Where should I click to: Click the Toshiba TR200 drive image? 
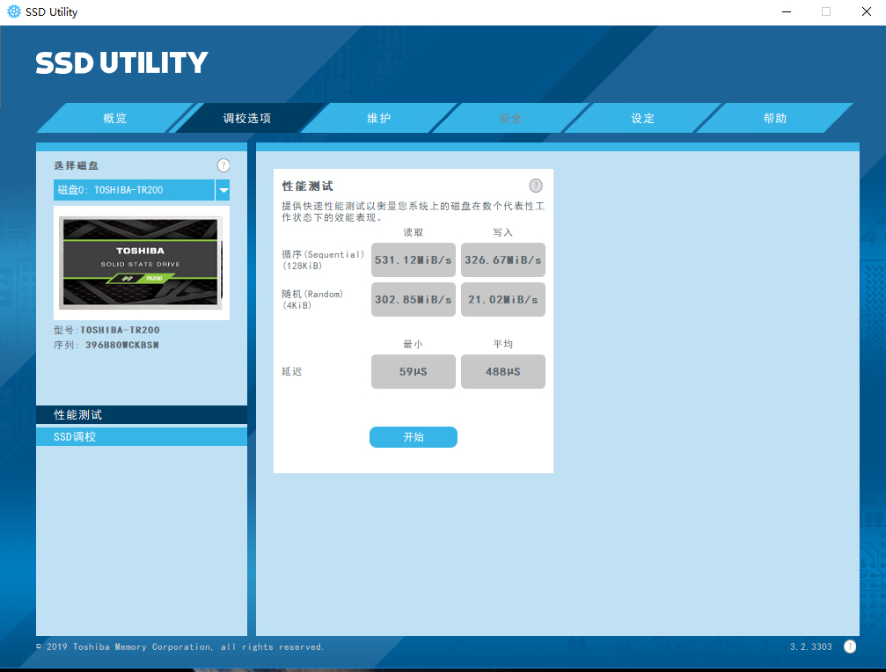tap(141, 263)
